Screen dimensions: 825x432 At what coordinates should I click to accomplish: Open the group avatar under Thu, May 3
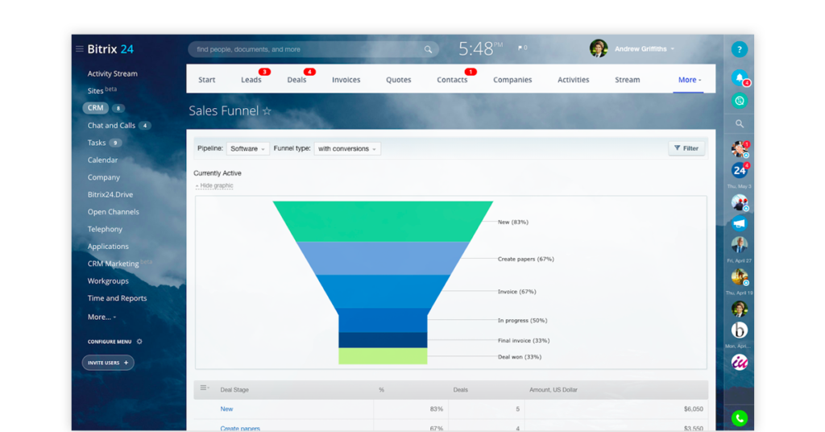click(x=740, y=202)
